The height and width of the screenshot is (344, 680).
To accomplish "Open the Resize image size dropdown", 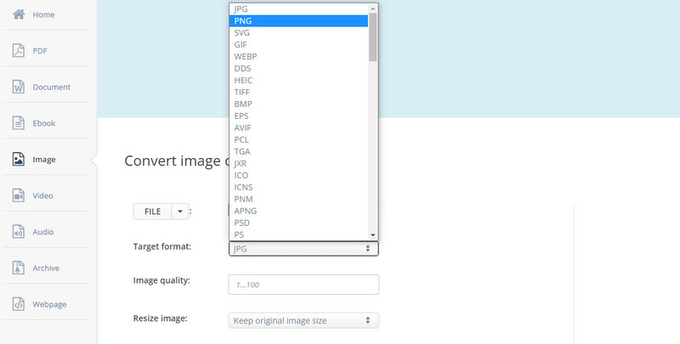I will click(x=303, y=320).
